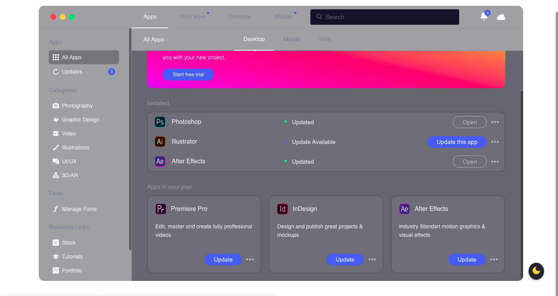Click the Illustrator app icon
Screen dimensions: 558x296
pyautogui.click(x=160, y=142)
